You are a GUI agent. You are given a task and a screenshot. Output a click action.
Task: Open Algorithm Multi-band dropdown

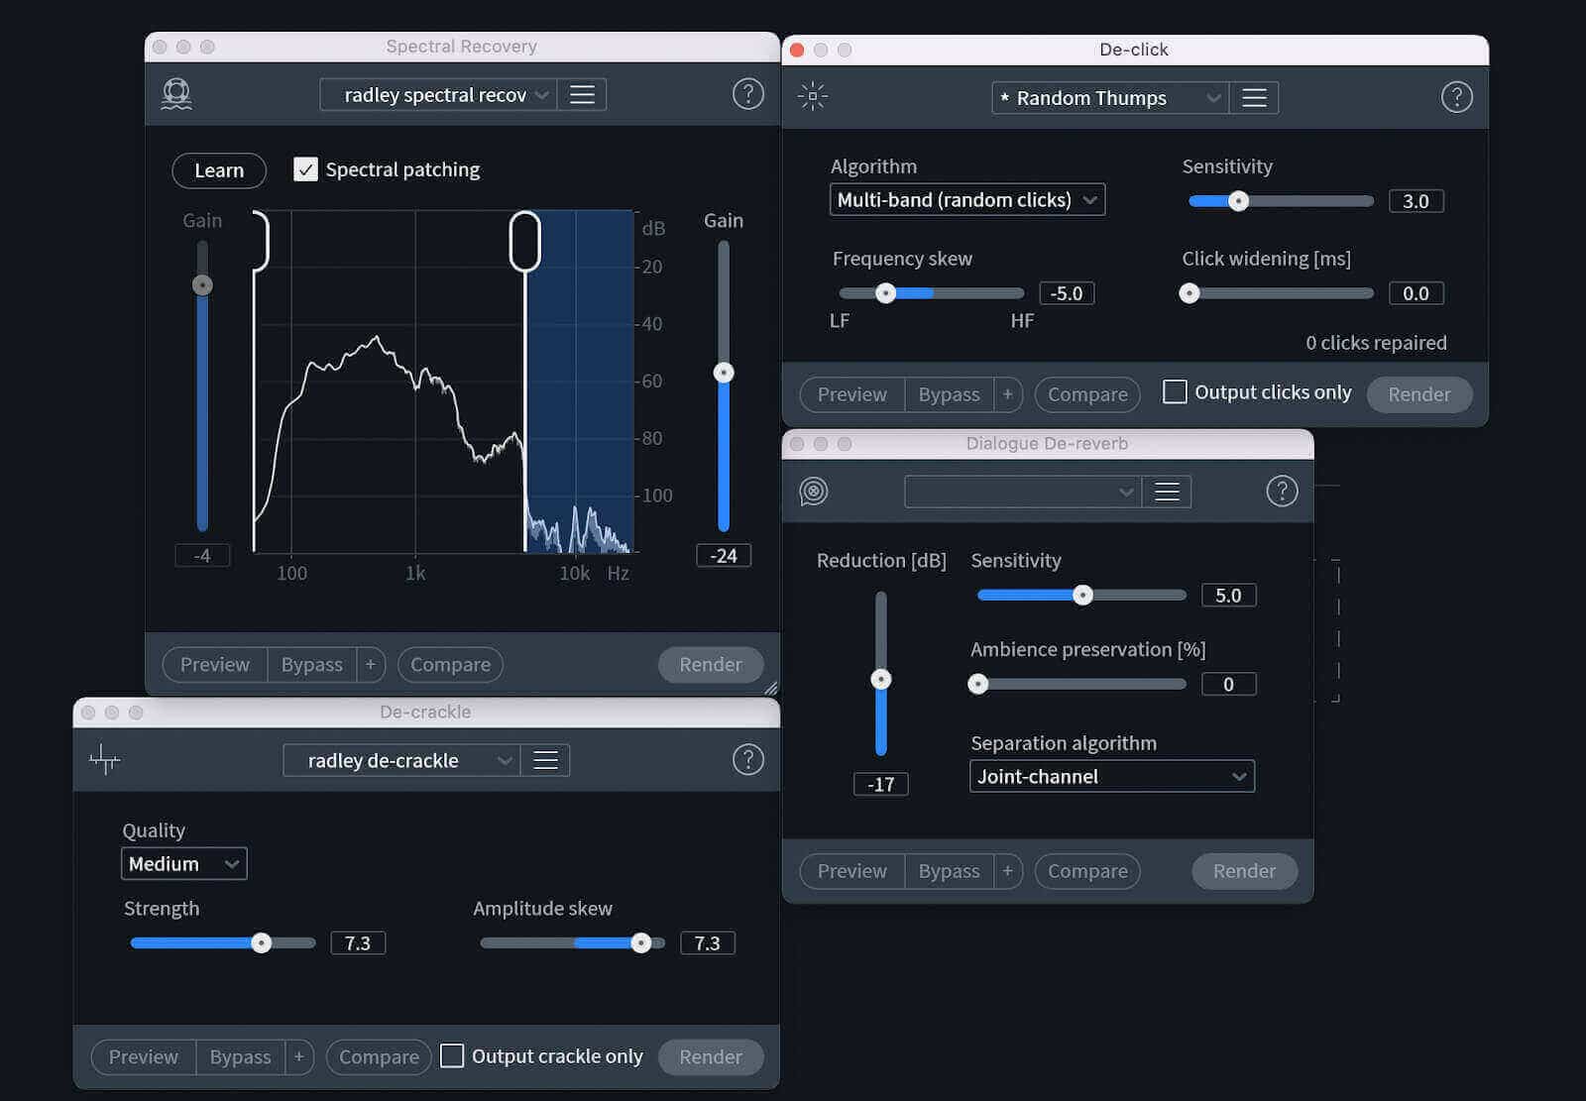pyautogui.click(x=967, y=199)
